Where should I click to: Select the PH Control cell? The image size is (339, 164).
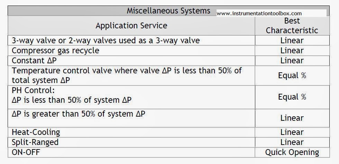click(131, 97)
